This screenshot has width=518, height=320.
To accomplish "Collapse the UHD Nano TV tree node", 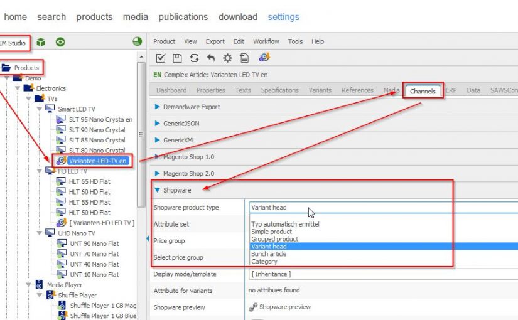I will [x=39, y=233].
